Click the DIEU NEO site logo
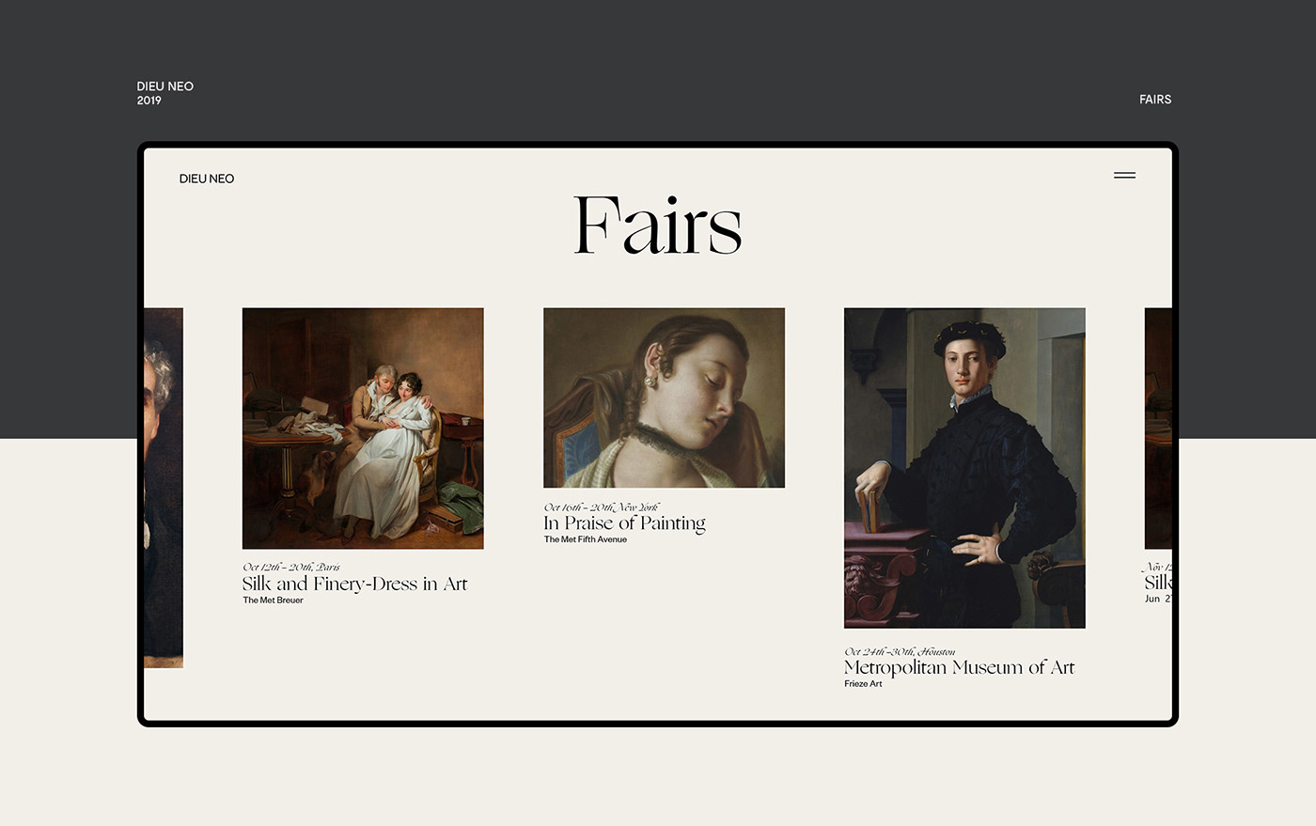The image size is (1316, 826). point(207,179)
